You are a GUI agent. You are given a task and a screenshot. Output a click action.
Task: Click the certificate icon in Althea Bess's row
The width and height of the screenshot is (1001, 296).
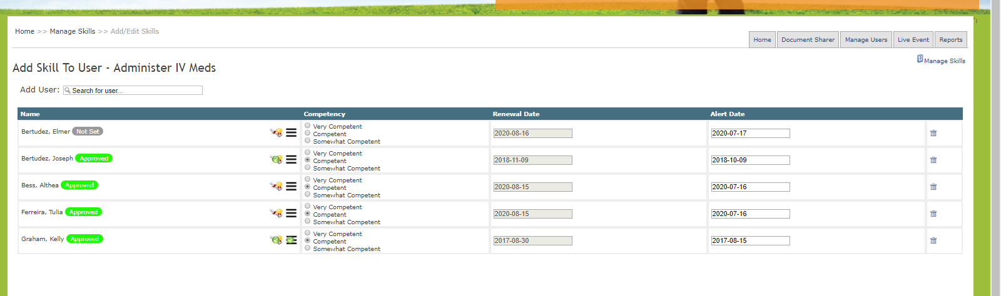(276, 186)
